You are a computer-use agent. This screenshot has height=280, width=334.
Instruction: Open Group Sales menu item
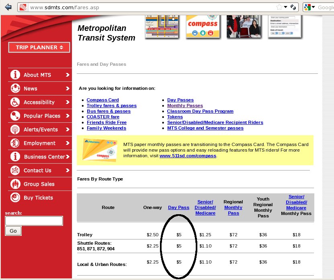coord(39,184)
